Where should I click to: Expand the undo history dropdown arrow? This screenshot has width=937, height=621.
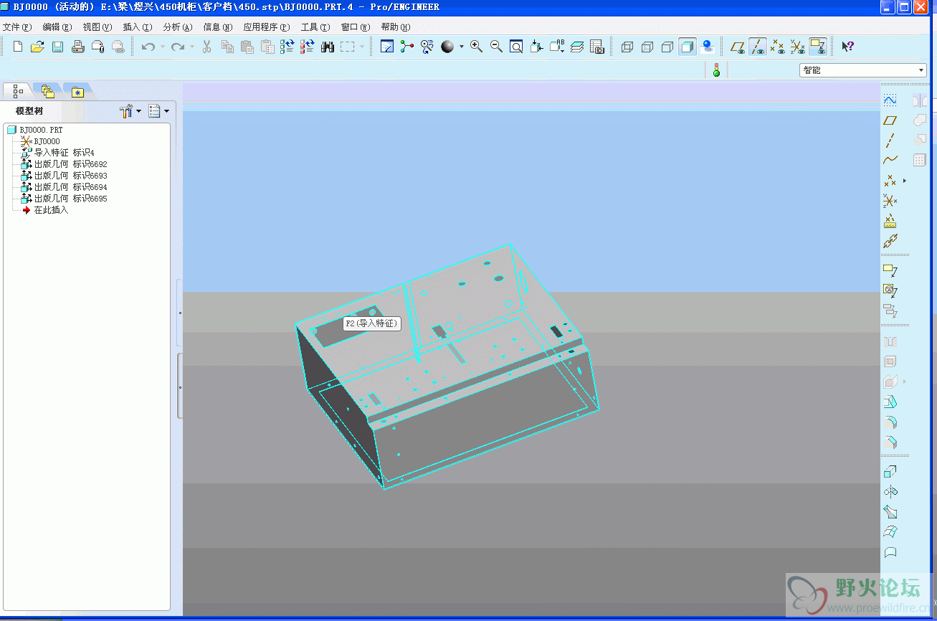[x=162, y=47]
